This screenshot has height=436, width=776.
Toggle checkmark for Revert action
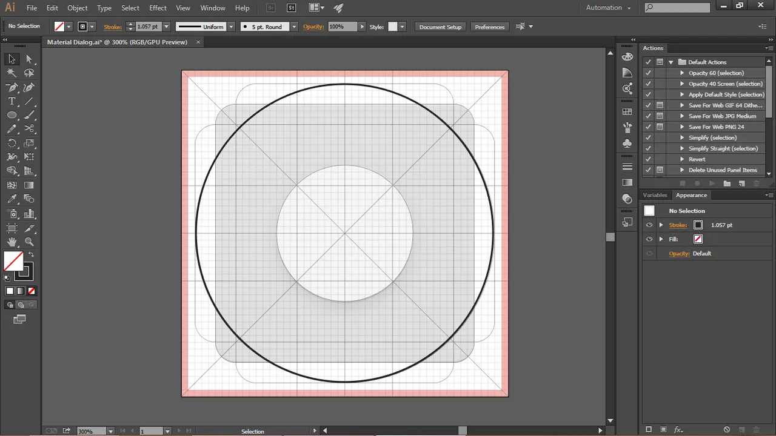click(x=648, y=159)
